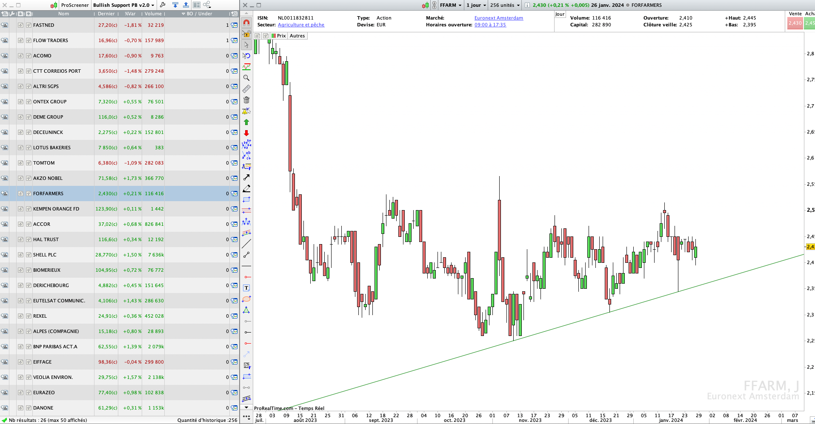Select the BNP PARIBAS ACT.A row
The height and width of the screenshot is (424, 815).
click(119, 347)
